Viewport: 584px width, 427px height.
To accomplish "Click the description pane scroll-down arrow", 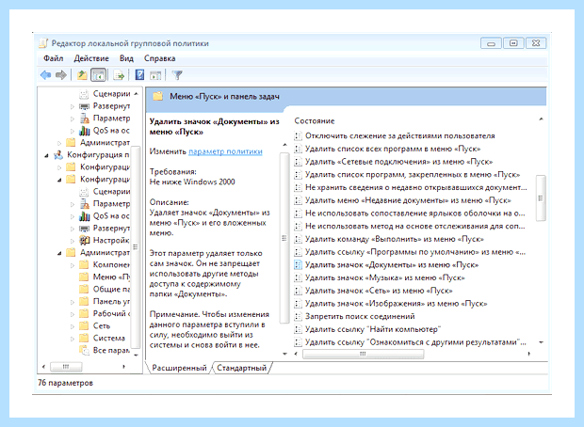I will [x=284, y=354].
